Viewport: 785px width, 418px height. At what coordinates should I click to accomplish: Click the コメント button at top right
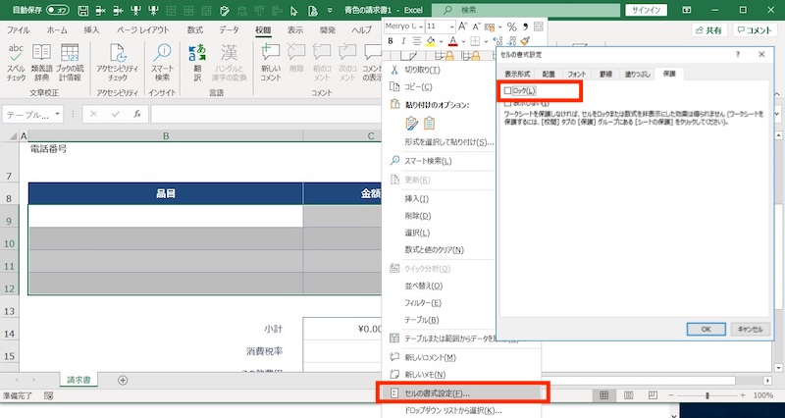[x=756, y=30]
